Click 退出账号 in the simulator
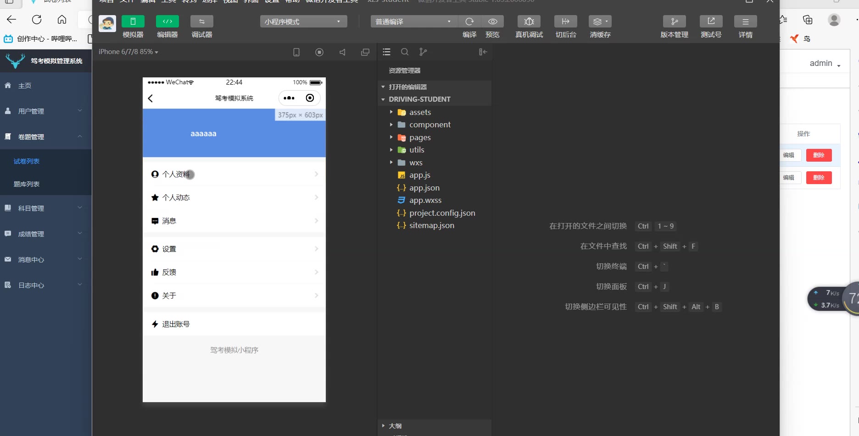859x436 pixels. coord(176,324)
